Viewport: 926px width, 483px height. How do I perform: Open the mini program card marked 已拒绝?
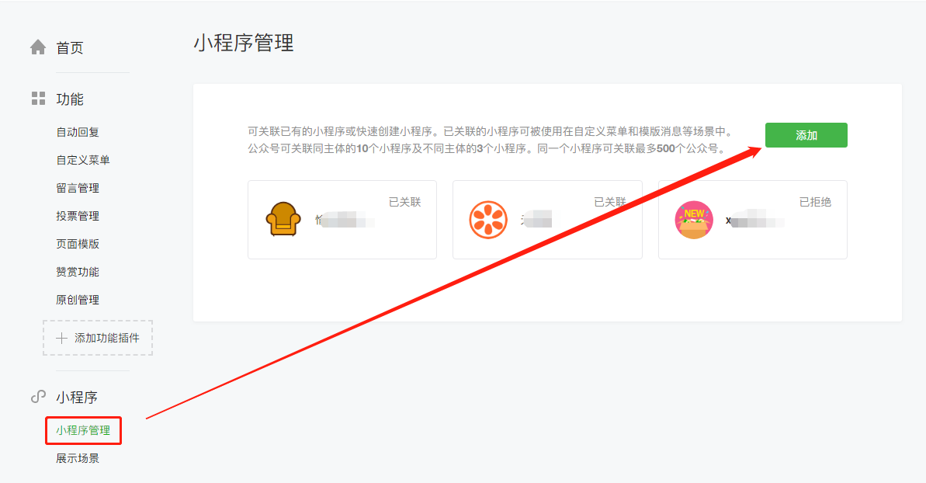tap(752, 220)
